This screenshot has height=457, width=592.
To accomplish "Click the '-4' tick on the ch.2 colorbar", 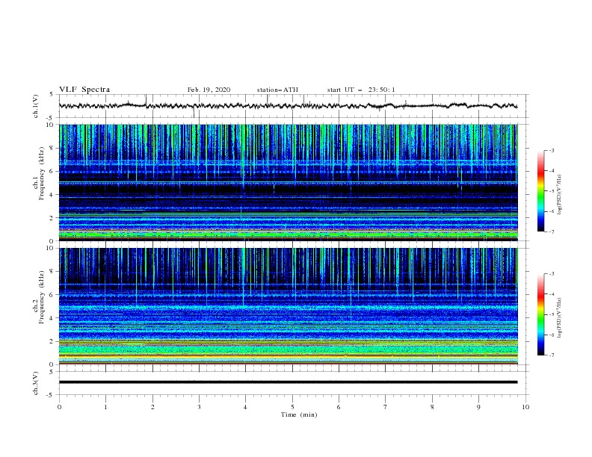I will click(x=552, y=294).
